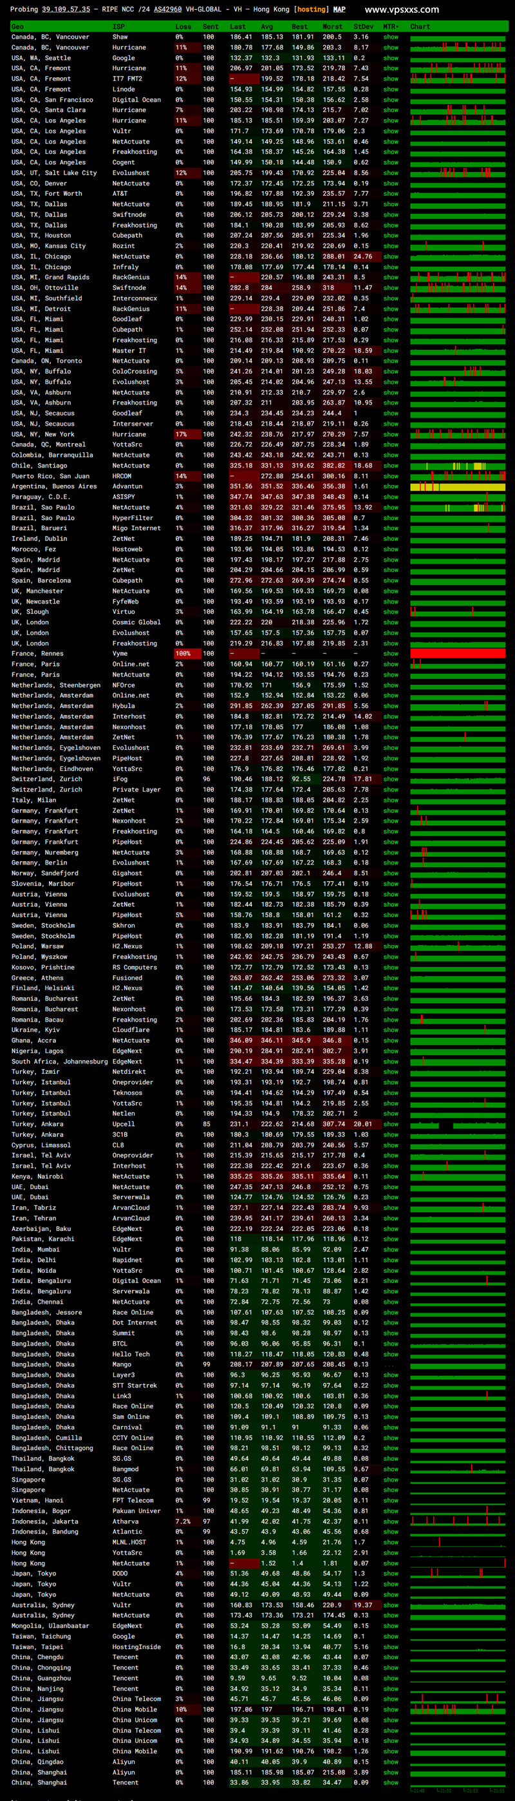Show MTR for Puerto Rico, San Juan
The width and height of the screenshot is (515, 1801).
pyautogui.click(x=391, y=476)
